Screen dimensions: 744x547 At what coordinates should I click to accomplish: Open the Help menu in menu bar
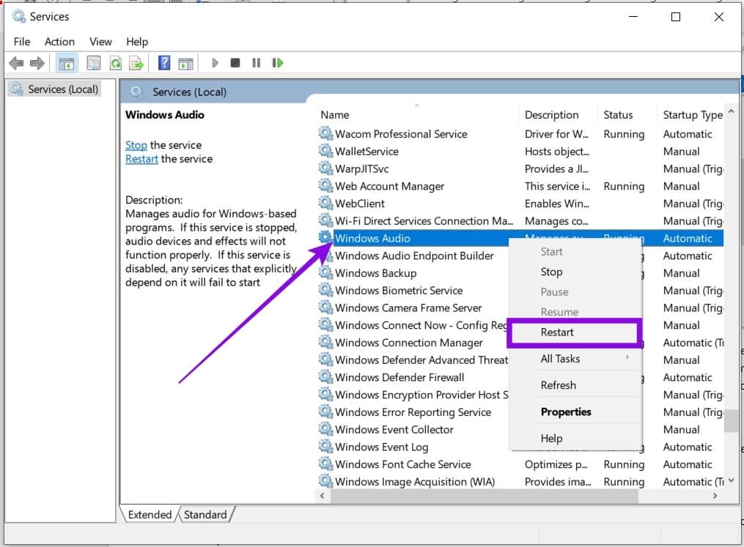coord(137,42)
